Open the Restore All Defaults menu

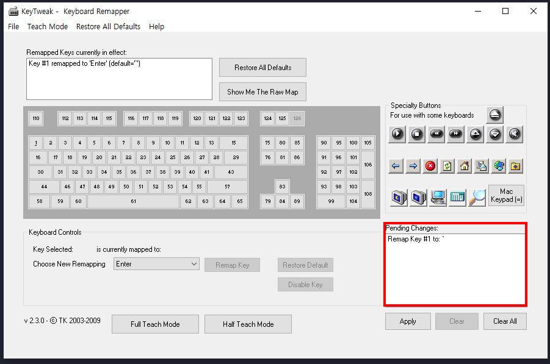[108, 27]
